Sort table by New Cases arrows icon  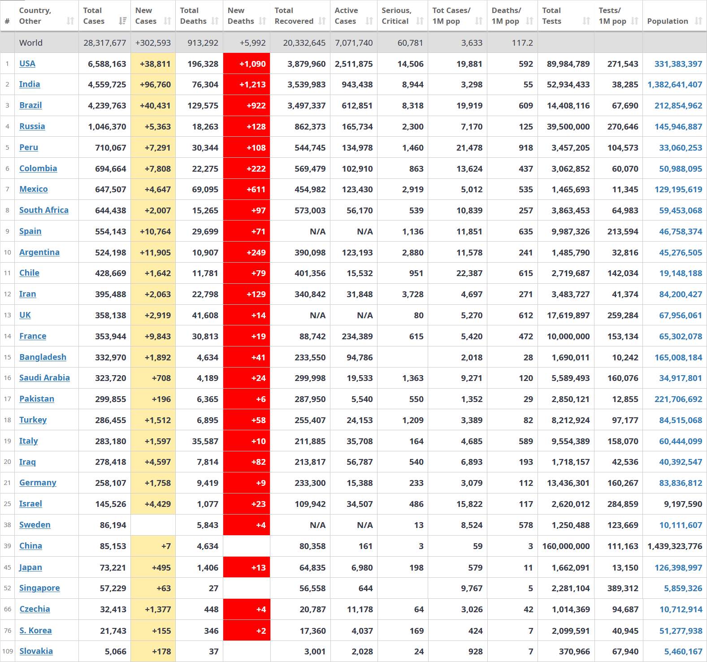coord(167,21)
